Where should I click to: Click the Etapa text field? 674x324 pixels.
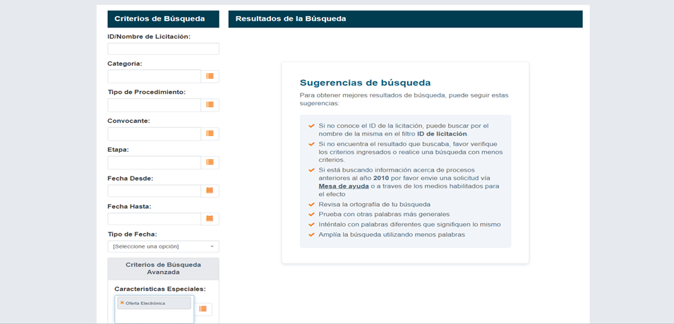tap(154, 162)
